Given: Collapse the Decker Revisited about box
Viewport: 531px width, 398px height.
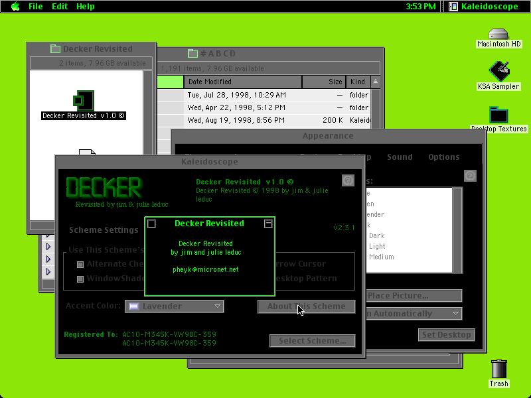Looking at the screenshot, I should [268, 224].
